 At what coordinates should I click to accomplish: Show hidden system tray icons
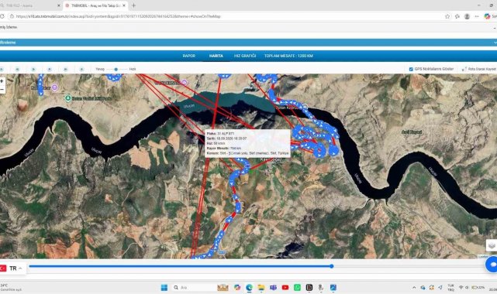click(x=414, y=287)
